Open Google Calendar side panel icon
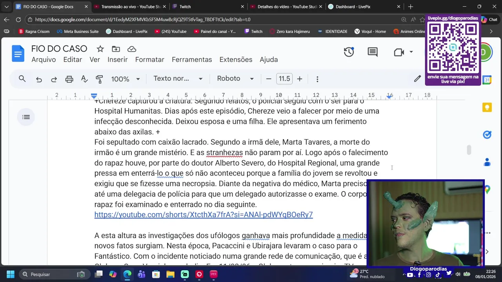 pos(487,80)
